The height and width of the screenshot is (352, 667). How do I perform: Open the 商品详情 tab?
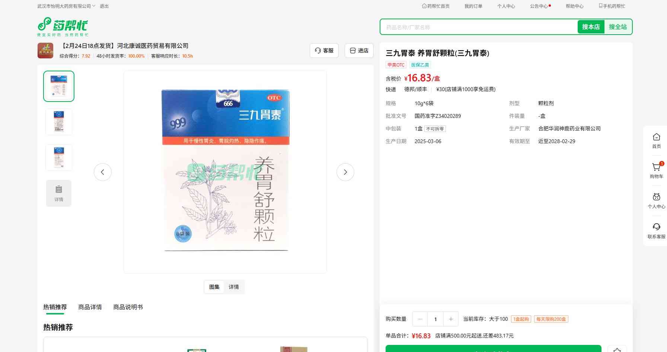[90, 307]
